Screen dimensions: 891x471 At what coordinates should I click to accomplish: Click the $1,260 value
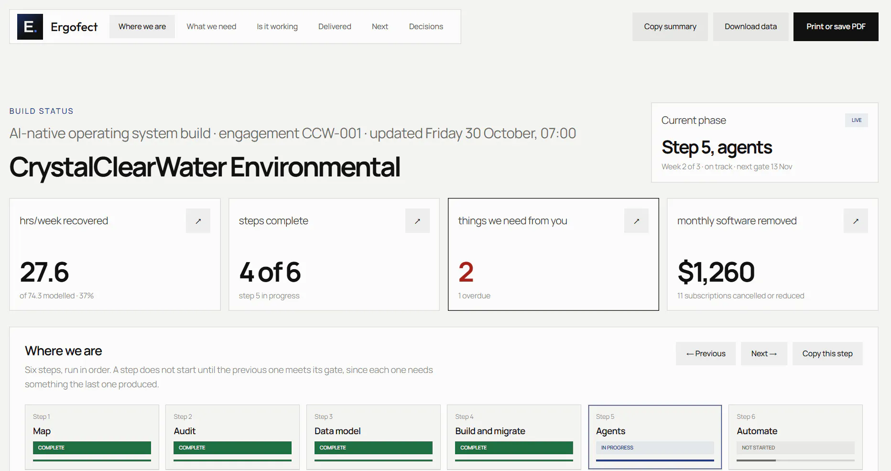716,272
